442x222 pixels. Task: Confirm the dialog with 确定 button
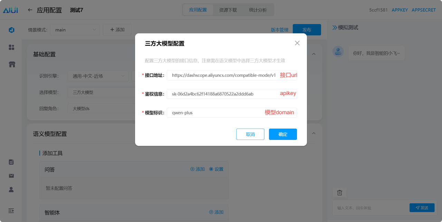click(283, 134)
